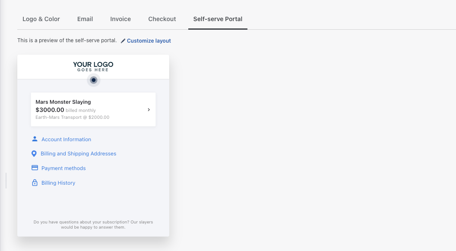This screenshot has width=456, height=251.
Task: Open the Customize layout editor
Action: coord(149,40)
